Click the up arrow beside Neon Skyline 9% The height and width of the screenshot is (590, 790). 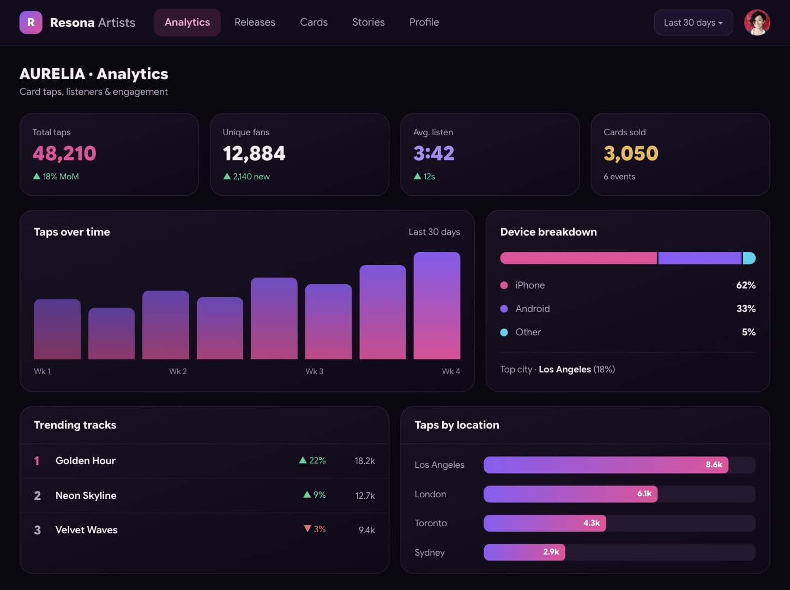[x=307, y=495]
